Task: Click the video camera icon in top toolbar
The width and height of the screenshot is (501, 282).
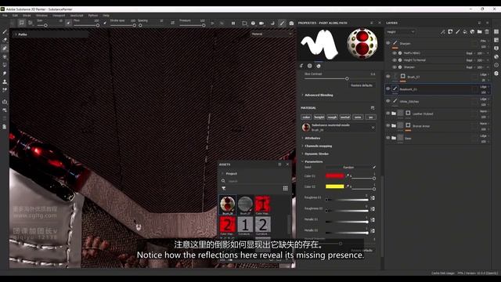Action: 261,23
